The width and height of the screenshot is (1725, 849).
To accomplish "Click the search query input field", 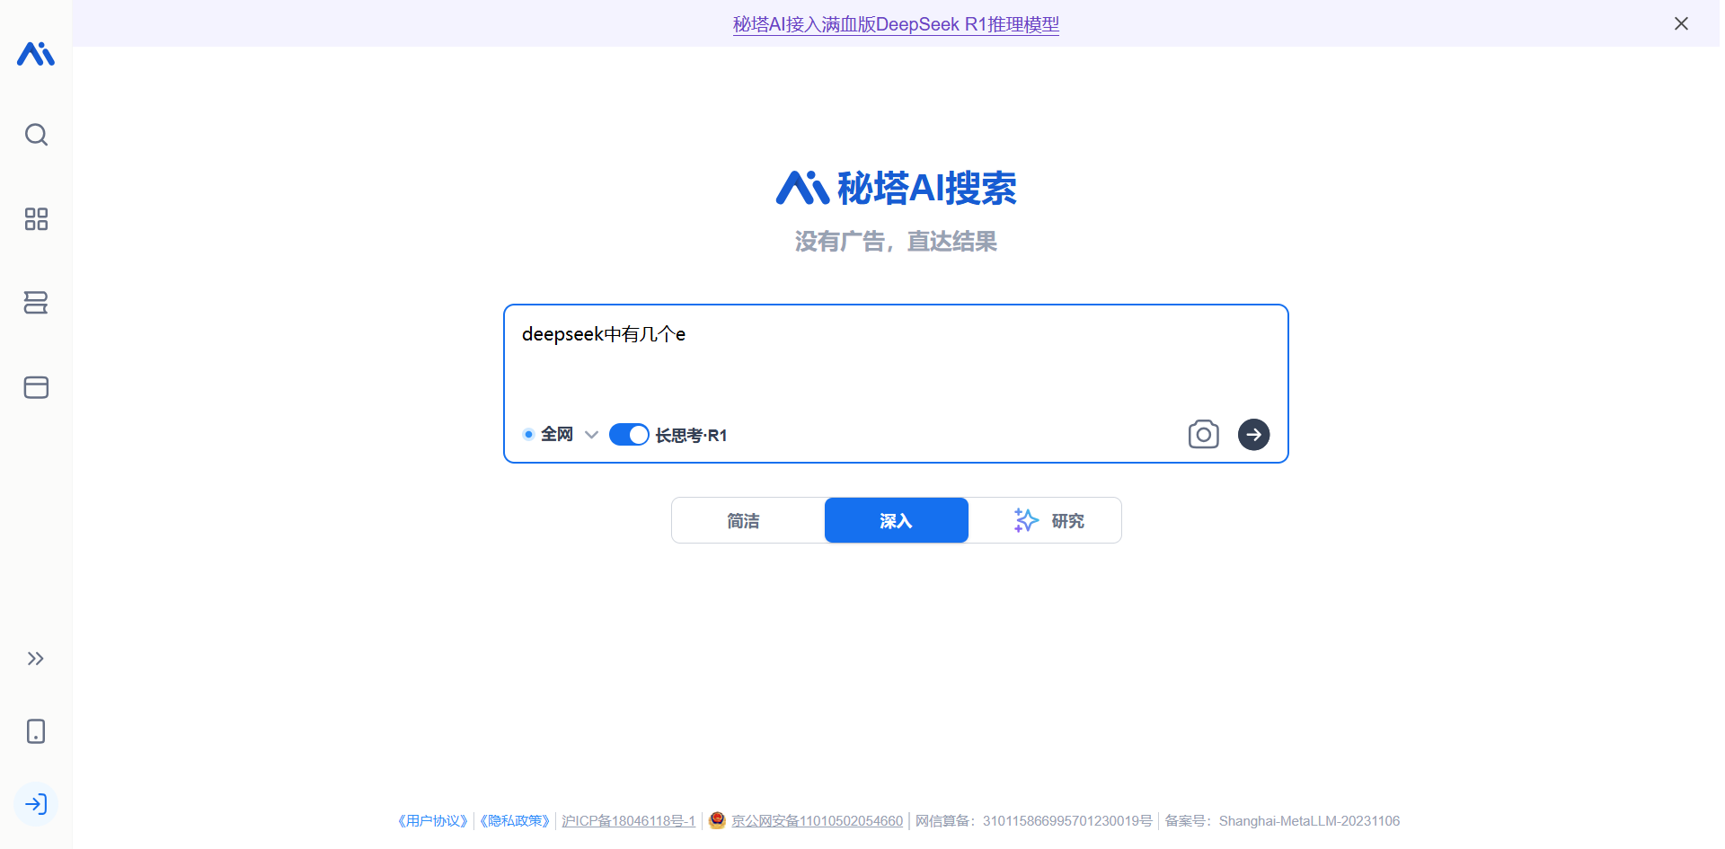I will (x=896, y=359).
